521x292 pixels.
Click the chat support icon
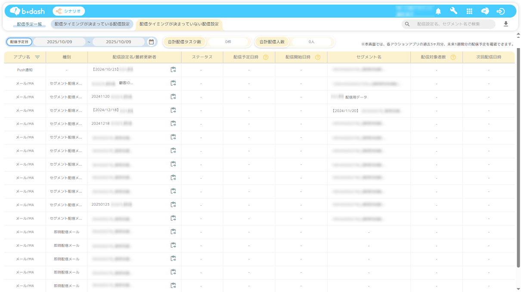(485, 11)
